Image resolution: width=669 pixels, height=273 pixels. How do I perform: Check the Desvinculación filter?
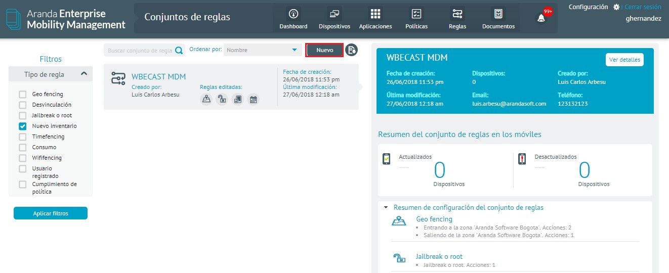[x=23, y=105]
